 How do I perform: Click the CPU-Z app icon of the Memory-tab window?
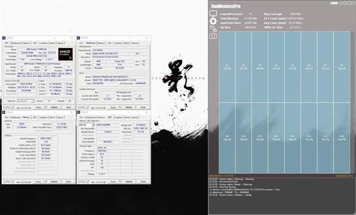coord(4,112)
